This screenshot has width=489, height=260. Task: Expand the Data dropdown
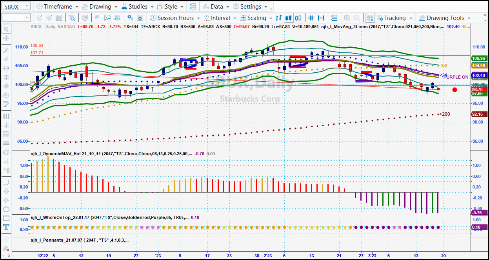[216, 7]
